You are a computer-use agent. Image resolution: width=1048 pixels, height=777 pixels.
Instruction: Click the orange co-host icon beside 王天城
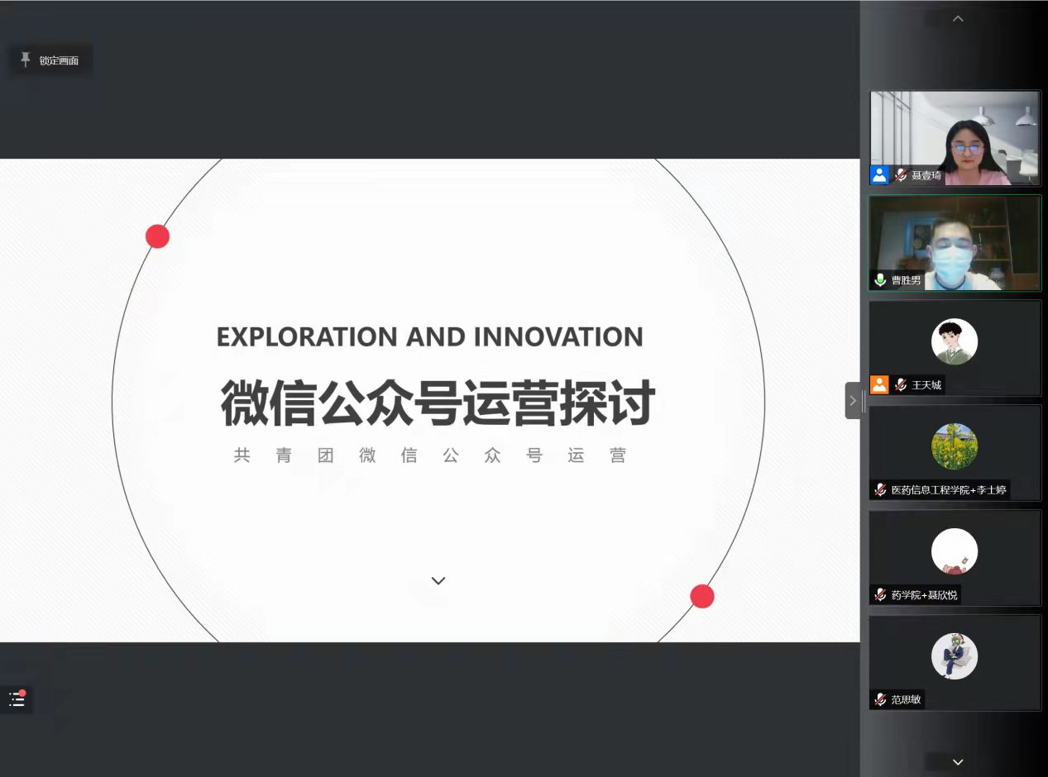click(879, 384)
